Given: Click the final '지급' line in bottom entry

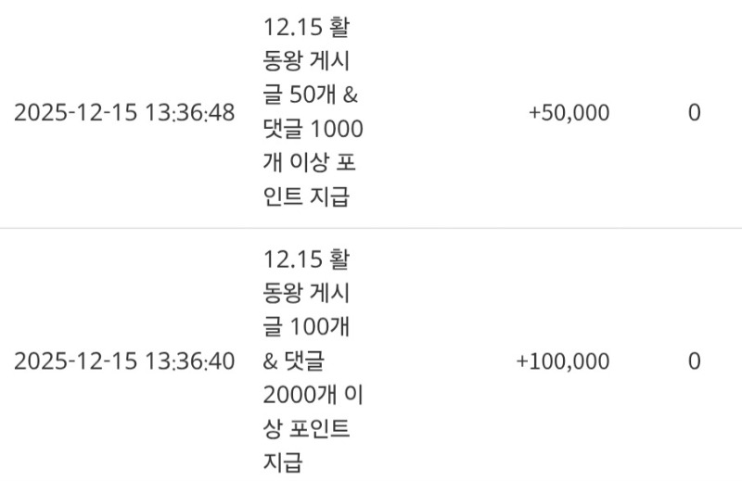Looking at the screenshot, I should pyautogui.click(x=284, y=462).
